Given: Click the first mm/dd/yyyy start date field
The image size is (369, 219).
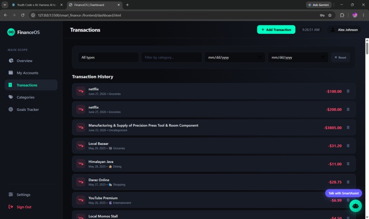Looking at the screenshot, I should coord(234,57).
